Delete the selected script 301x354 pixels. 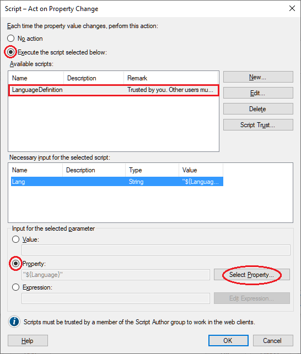[x=258, y=109]
